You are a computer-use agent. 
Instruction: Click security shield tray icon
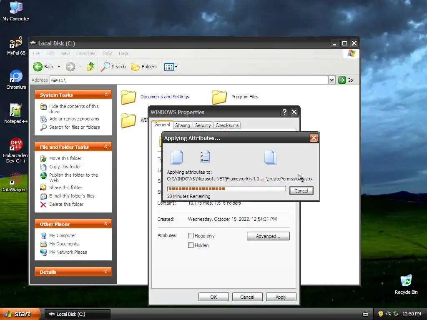381,314
